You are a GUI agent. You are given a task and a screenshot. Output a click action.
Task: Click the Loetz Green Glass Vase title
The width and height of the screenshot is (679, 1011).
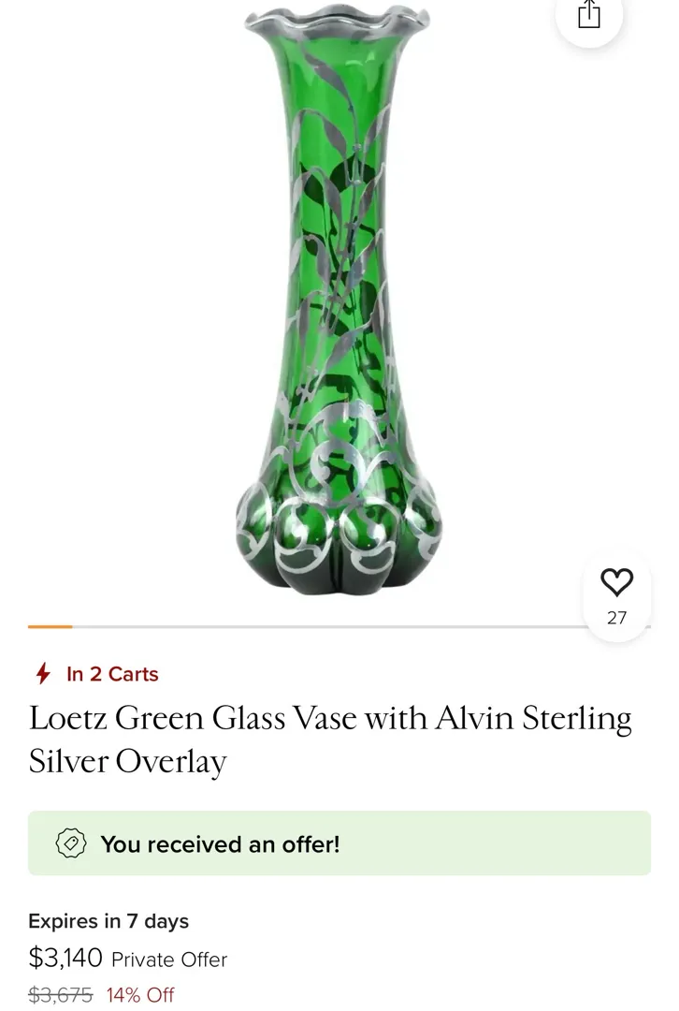pyautogui.click(x=330, y=719)
